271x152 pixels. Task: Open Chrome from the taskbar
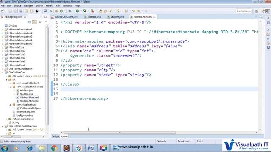[x=54, y=148]
